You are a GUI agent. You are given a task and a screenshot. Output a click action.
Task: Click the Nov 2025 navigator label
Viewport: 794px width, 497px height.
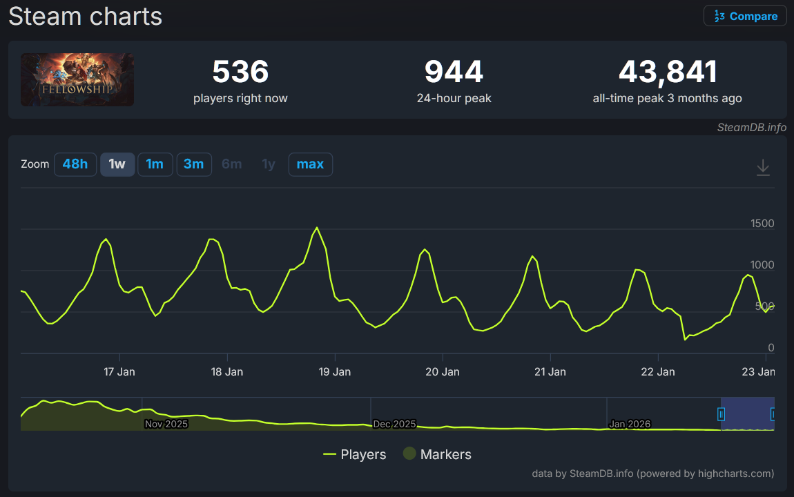[166, 424]
